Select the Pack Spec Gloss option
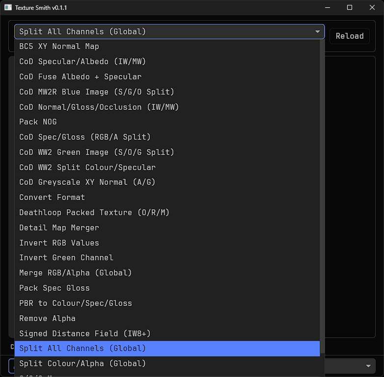The width and height of the screenshot is (384, 377). pyautogui.click(x=167, y=288)
